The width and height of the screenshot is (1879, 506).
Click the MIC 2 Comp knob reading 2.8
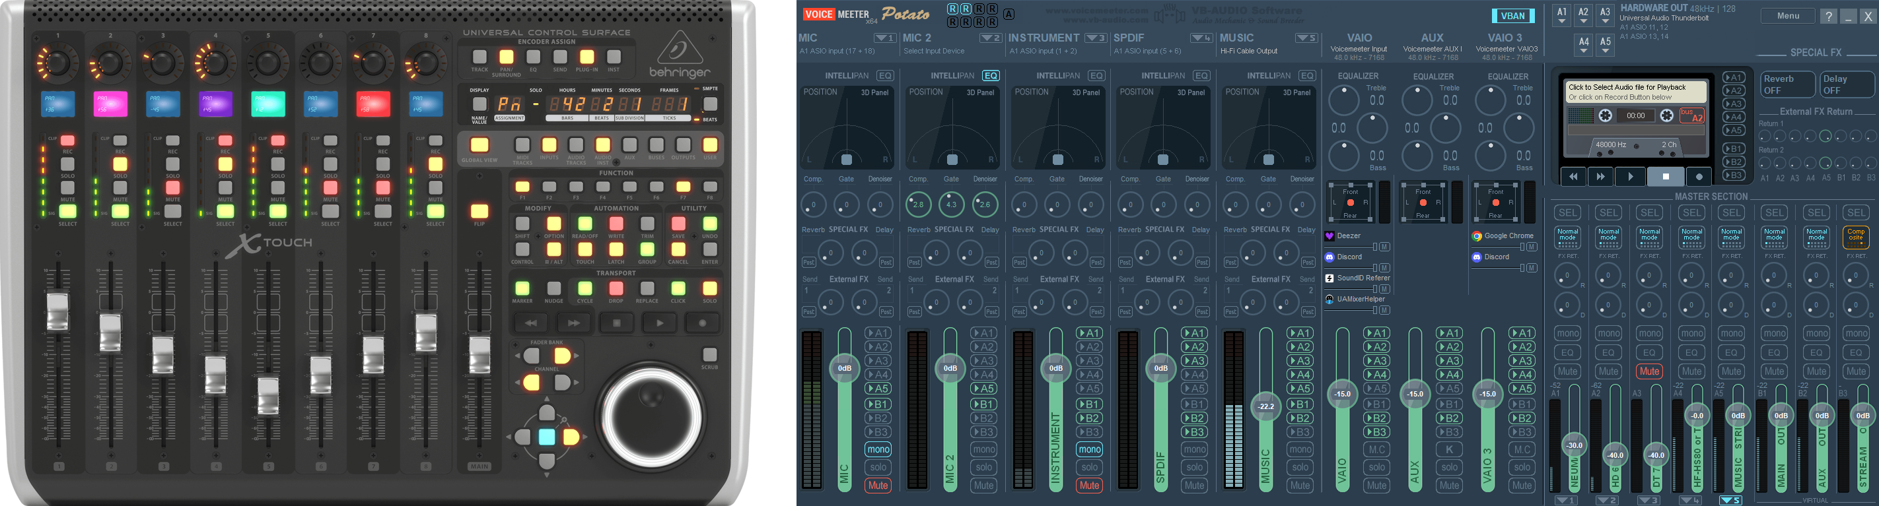[918, 205]
